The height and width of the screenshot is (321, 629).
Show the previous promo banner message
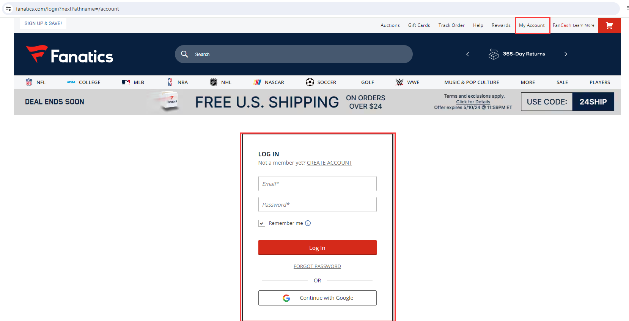467,54
